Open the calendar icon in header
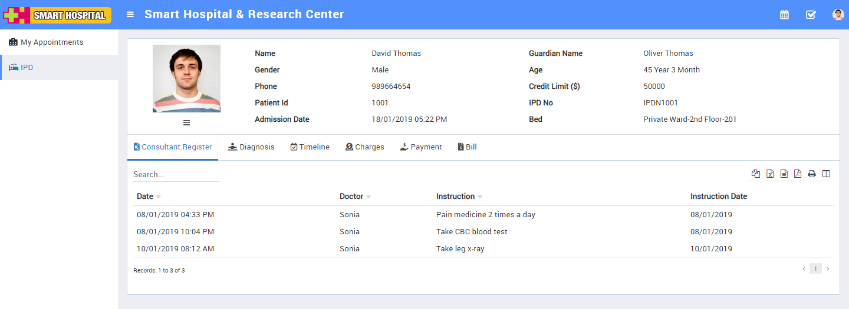 (784, 15)
